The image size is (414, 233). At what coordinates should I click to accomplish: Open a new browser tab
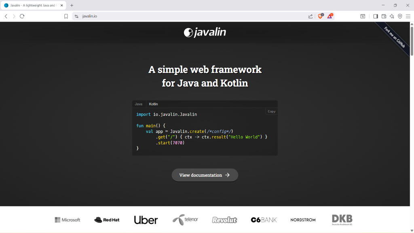click(72, 5)
